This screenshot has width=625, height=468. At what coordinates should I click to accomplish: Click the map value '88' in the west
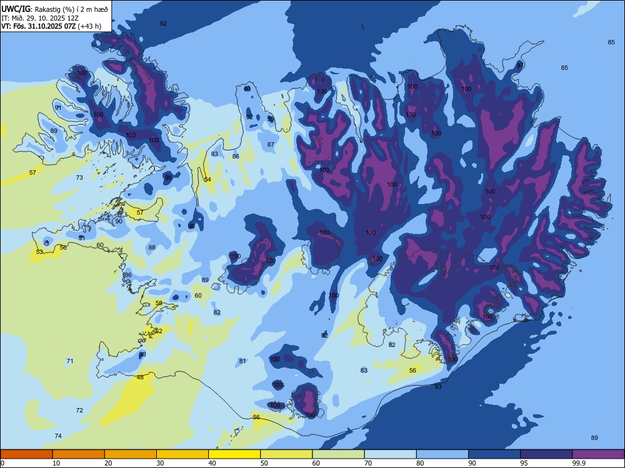pyautogui.click(x=152, y=248)
